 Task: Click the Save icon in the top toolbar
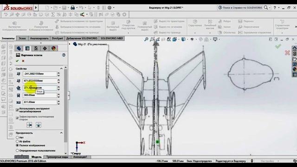tap(64, 8)
